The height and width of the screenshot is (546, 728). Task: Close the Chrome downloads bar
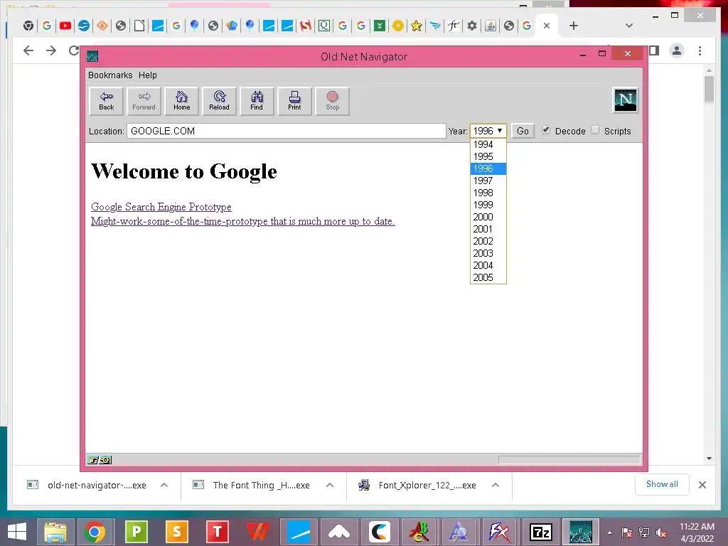(x=702, y=485)
